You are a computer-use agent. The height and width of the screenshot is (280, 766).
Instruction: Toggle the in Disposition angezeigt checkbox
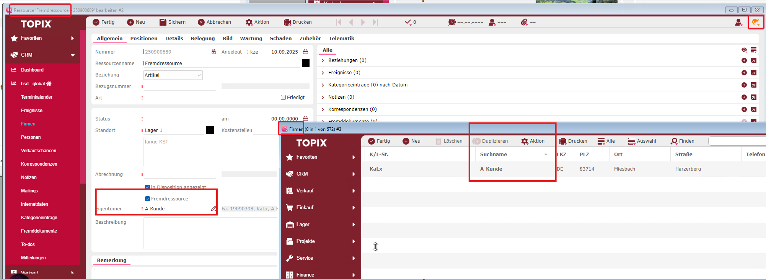click(x=147, y=187)
